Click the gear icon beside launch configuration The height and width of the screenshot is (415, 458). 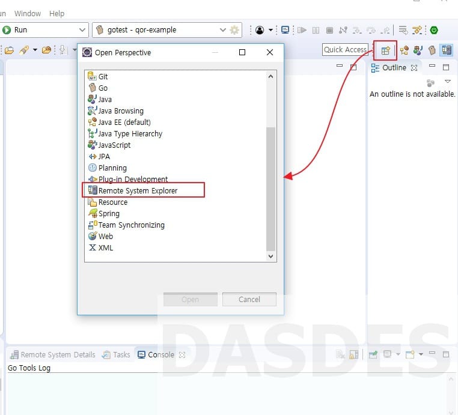[x=234, y=30]
